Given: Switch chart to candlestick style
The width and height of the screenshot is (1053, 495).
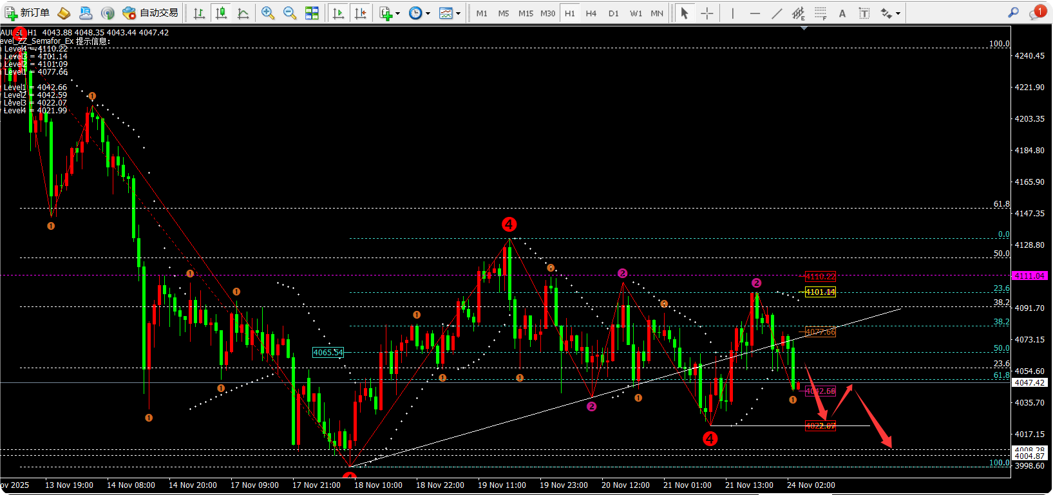Looking at the screenshot, I should [x=221, y=13].
